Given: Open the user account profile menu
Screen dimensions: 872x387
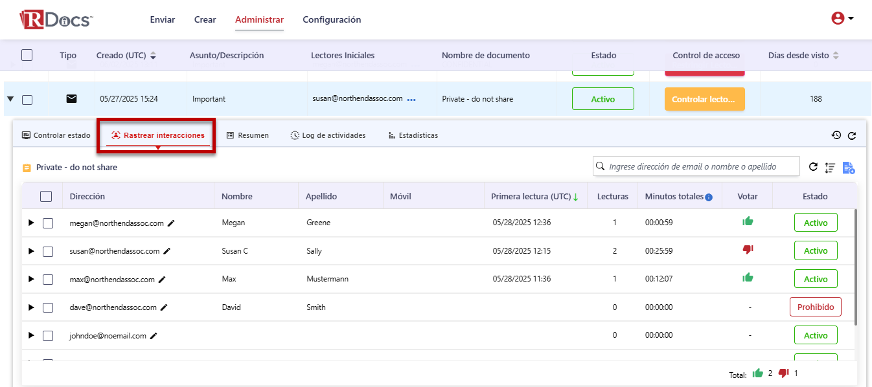Looking at the screenshot, I should (842, 19).
